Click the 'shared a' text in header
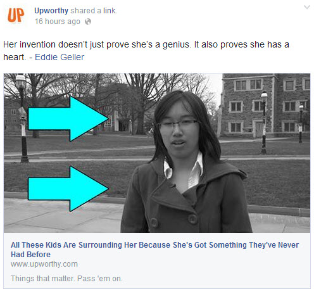Viewport: 314px width, 292px height. pyautogui.click(x=85, y=11)
